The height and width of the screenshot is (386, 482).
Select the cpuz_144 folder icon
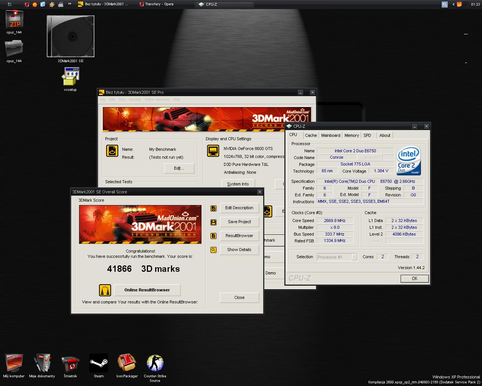click(14, 51)
